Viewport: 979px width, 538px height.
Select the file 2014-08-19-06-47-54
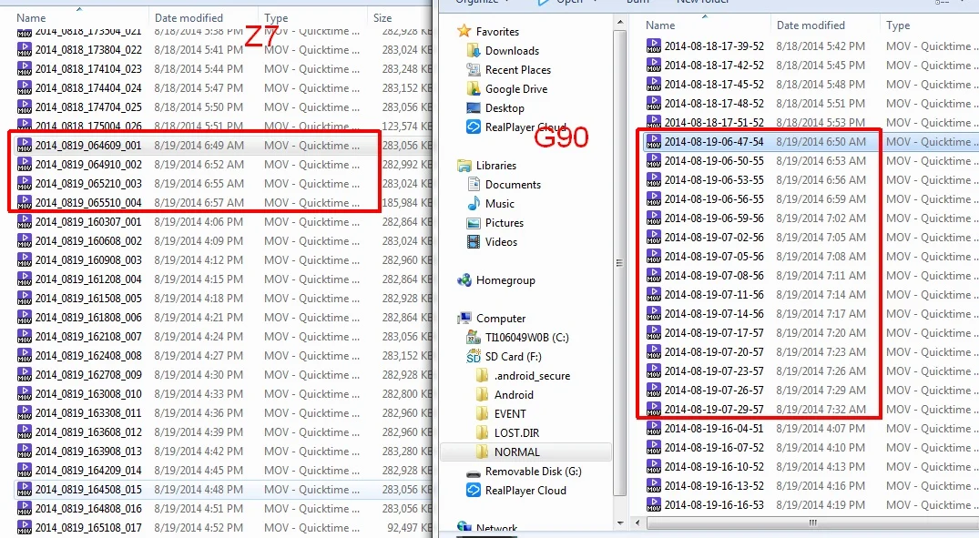pyautogui.click(x=715, y=142)
